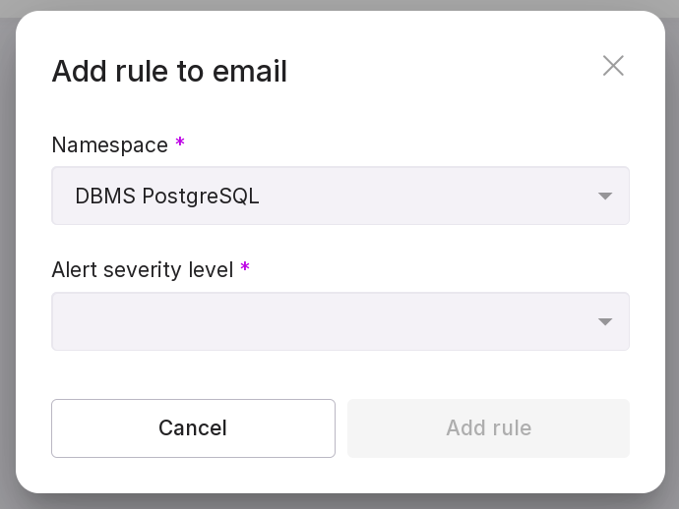
Task: Discard the new email rule with Cancel
Action: point(193,428)
